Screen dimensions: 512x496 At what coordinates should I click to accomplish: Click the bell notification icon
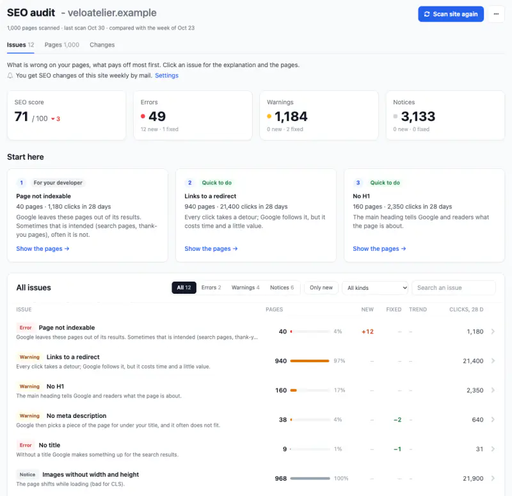click(x=10, y=76)
